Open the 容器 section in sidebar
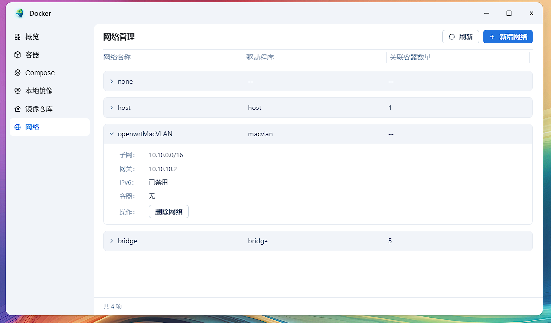This screenshot has width=551, height=323. (x=32, y=55)
